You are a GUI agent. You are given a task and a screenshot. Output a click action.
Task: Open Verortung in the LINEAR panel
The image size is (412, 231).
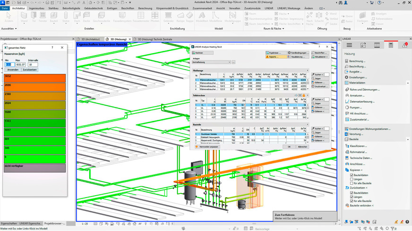[354, 134]
